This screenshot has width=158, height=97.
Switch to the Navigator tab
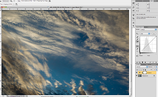(x=146, y=1)
